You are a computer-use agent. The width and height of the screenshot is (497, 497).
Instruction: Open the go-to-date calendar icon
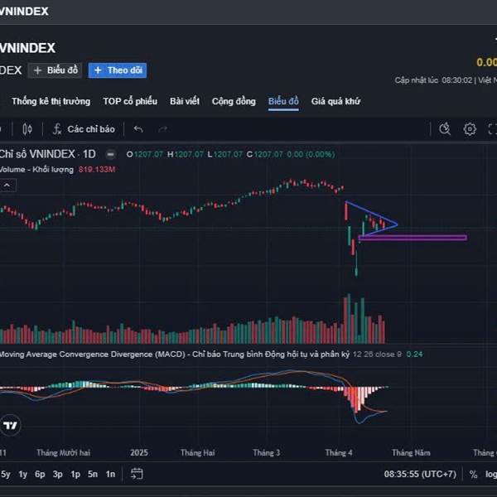point(137,474)
